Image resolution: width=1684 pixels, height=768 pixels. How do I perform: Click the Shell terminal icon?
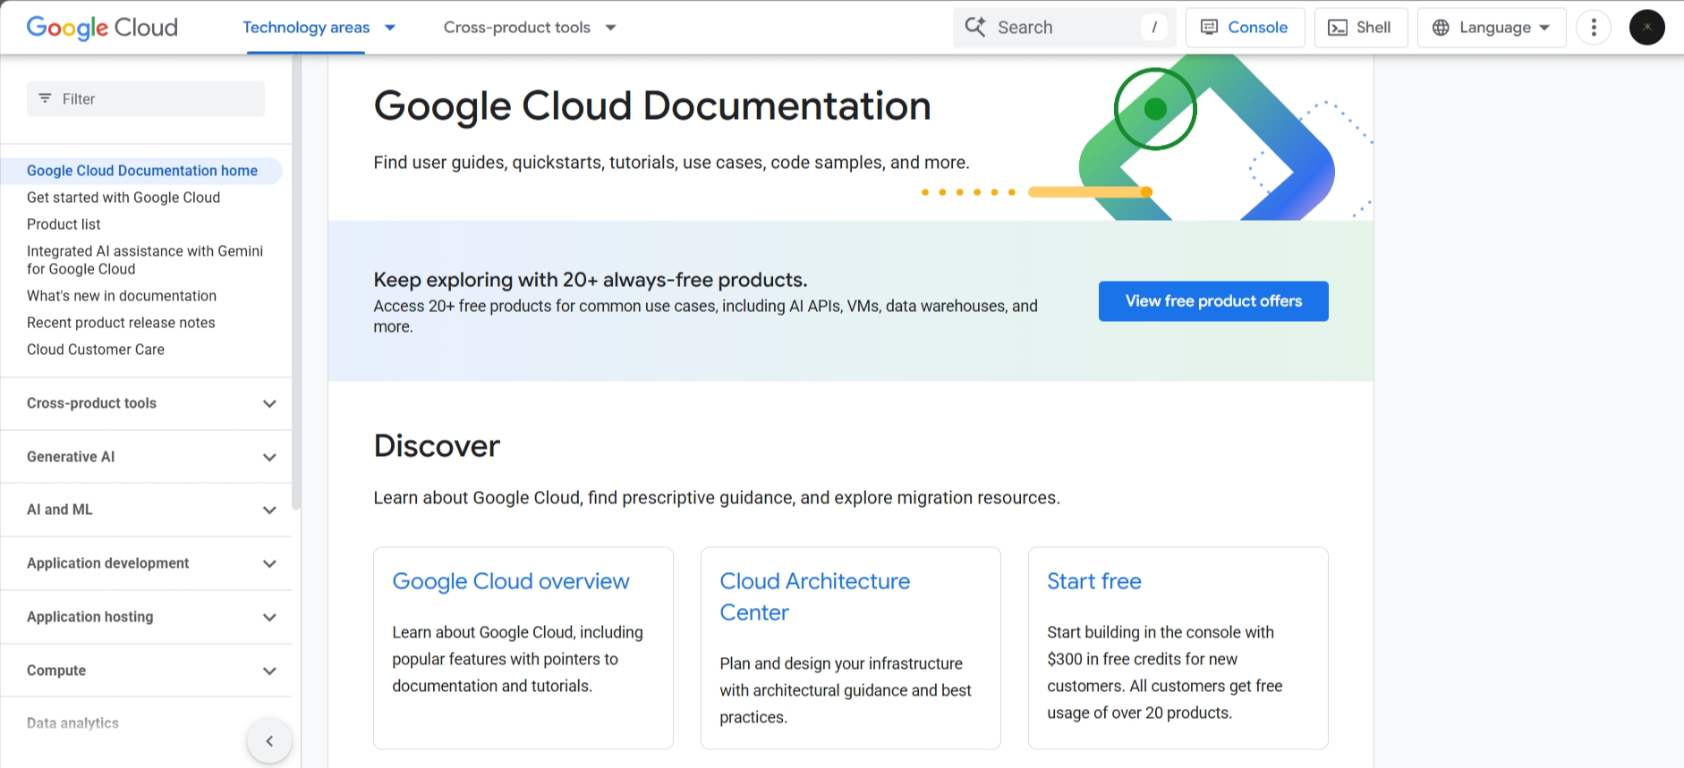pos(1338,28)
